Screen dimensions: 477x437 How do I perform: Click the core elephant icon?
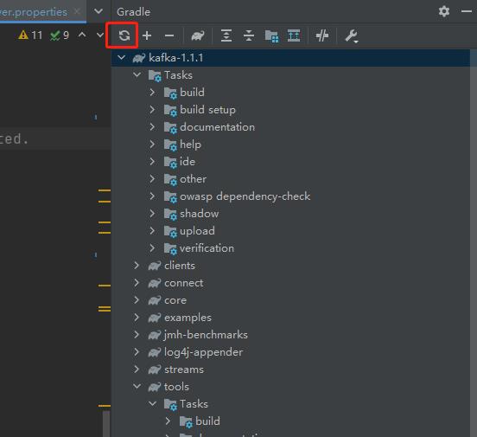click(x=155, y=300)
